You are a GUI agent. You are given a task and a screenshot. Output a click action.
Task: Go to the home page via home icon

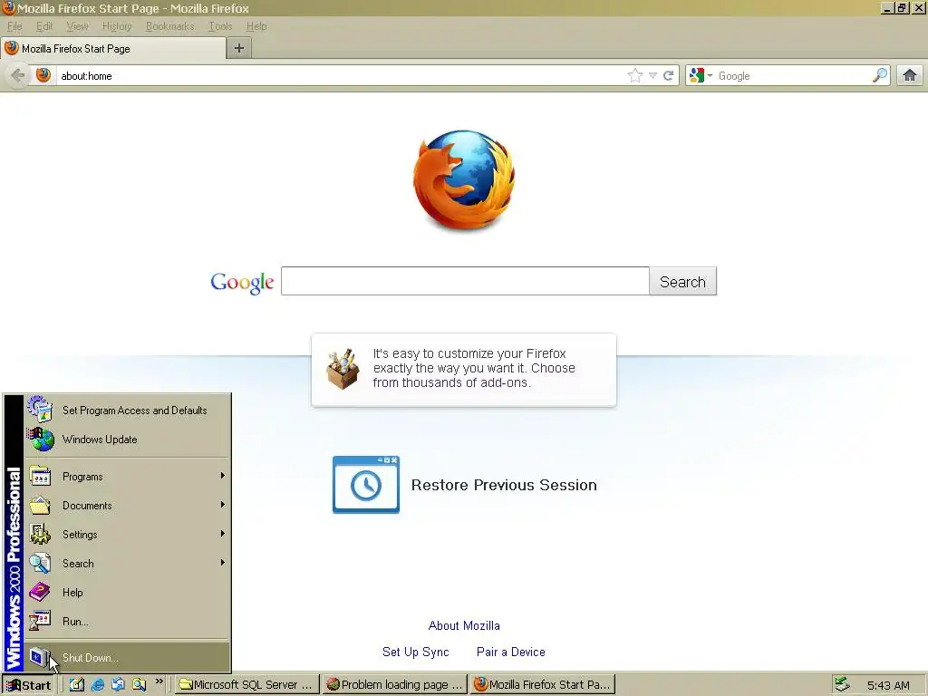[x=910, y=75]
